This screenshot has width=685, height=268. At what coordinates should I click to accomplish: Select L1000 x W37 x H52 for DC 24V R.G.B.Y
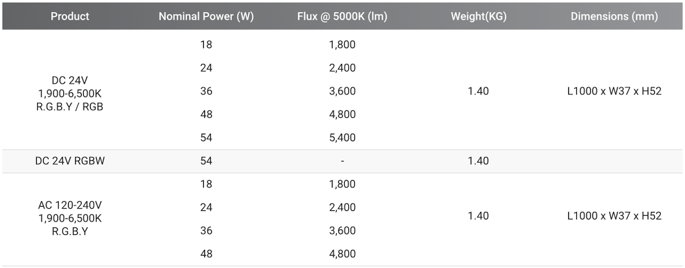tap(614, 91)
